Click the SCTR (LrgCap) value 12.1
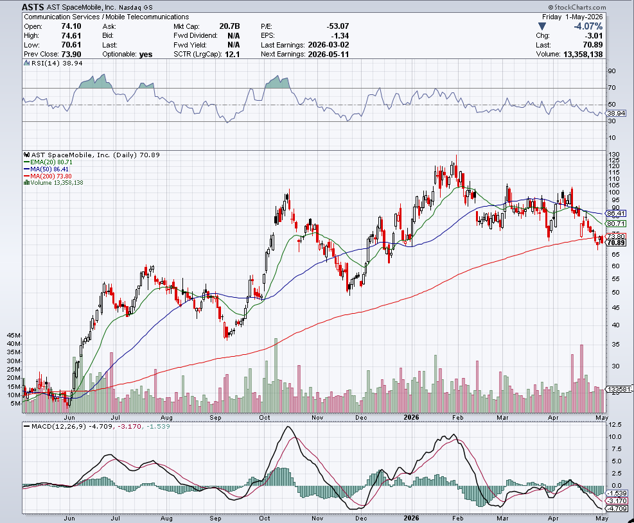Image resolution: width=634 pixels, height=523 pixels. tap(232, 54)
